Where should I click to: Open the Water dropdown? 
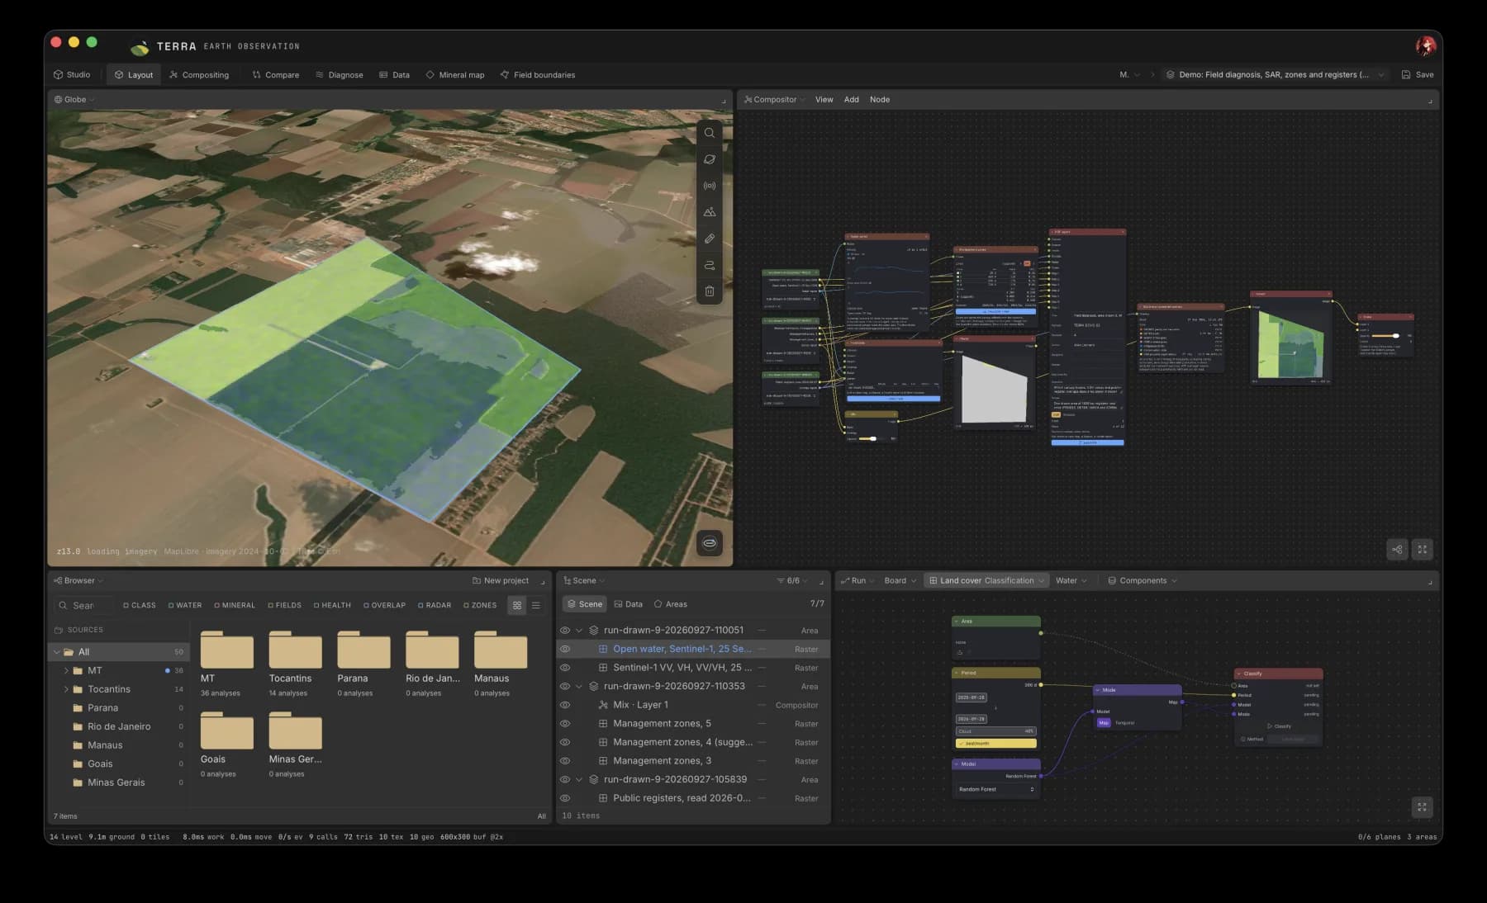click(x=1071, y=581)
